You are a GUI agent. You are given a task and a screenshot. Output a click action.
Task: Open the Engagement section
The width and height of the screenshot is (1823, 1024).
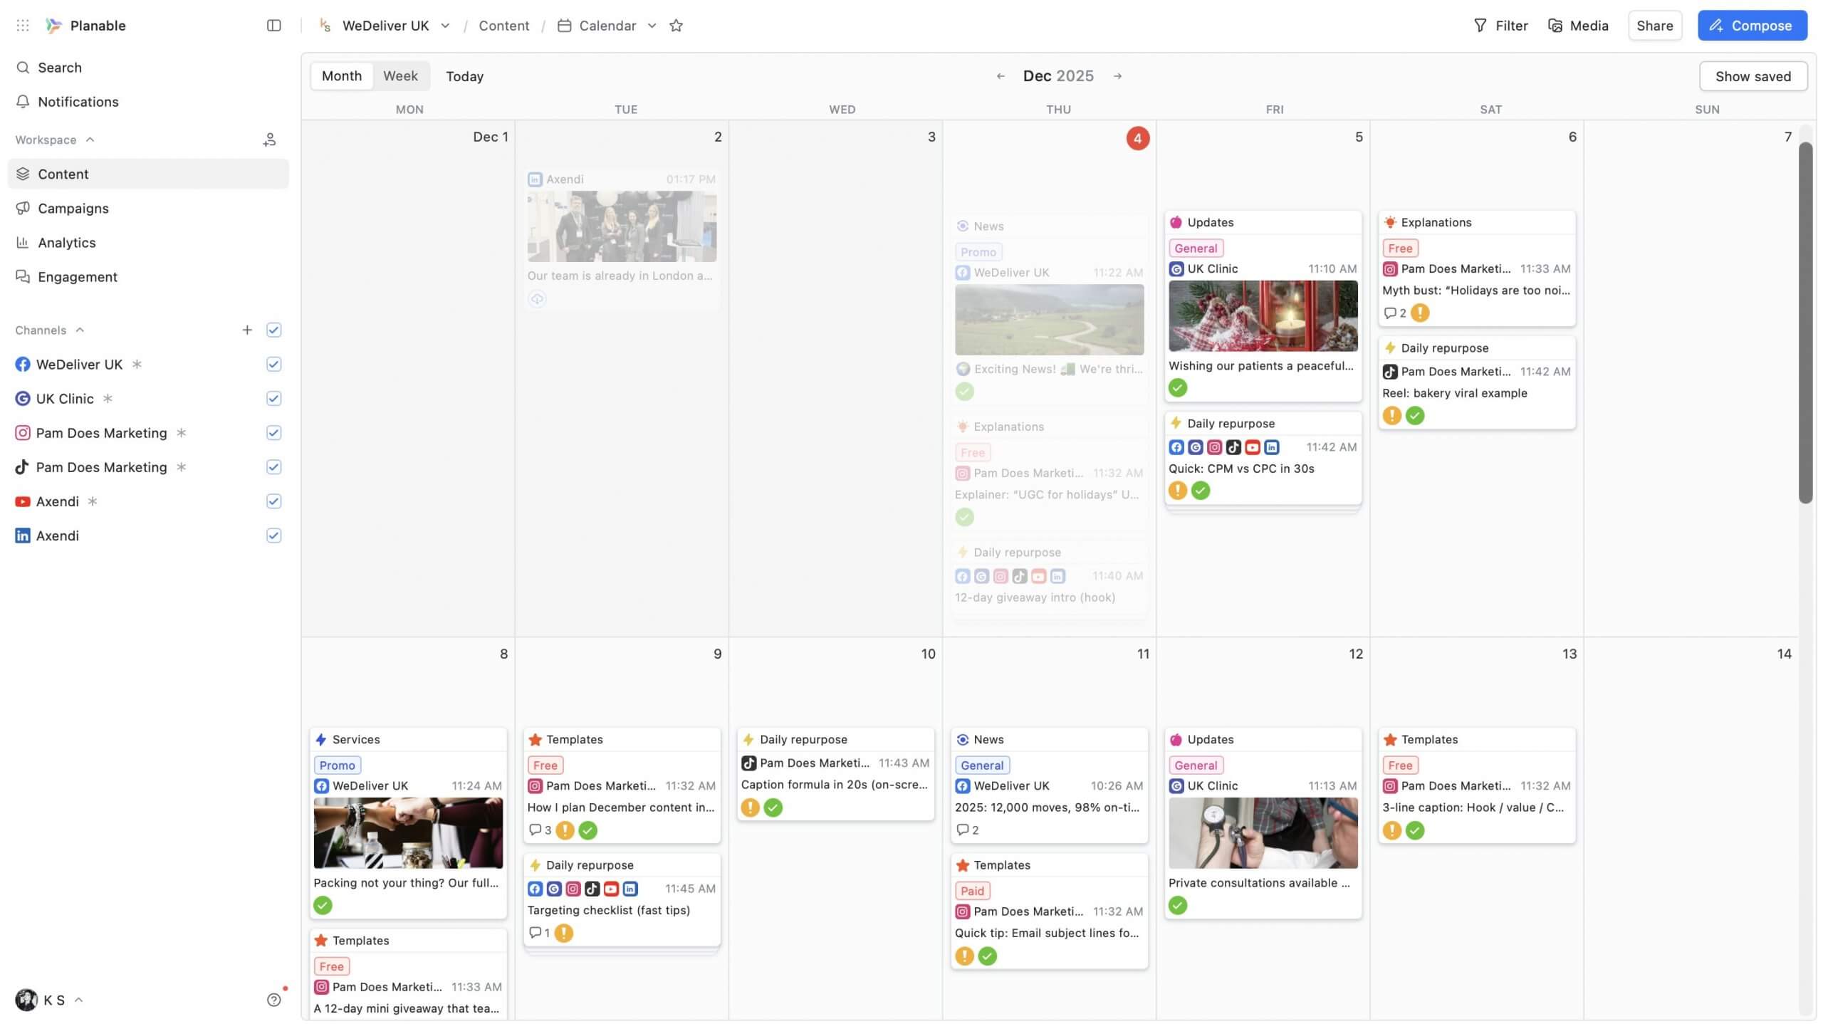coord(77,276)
